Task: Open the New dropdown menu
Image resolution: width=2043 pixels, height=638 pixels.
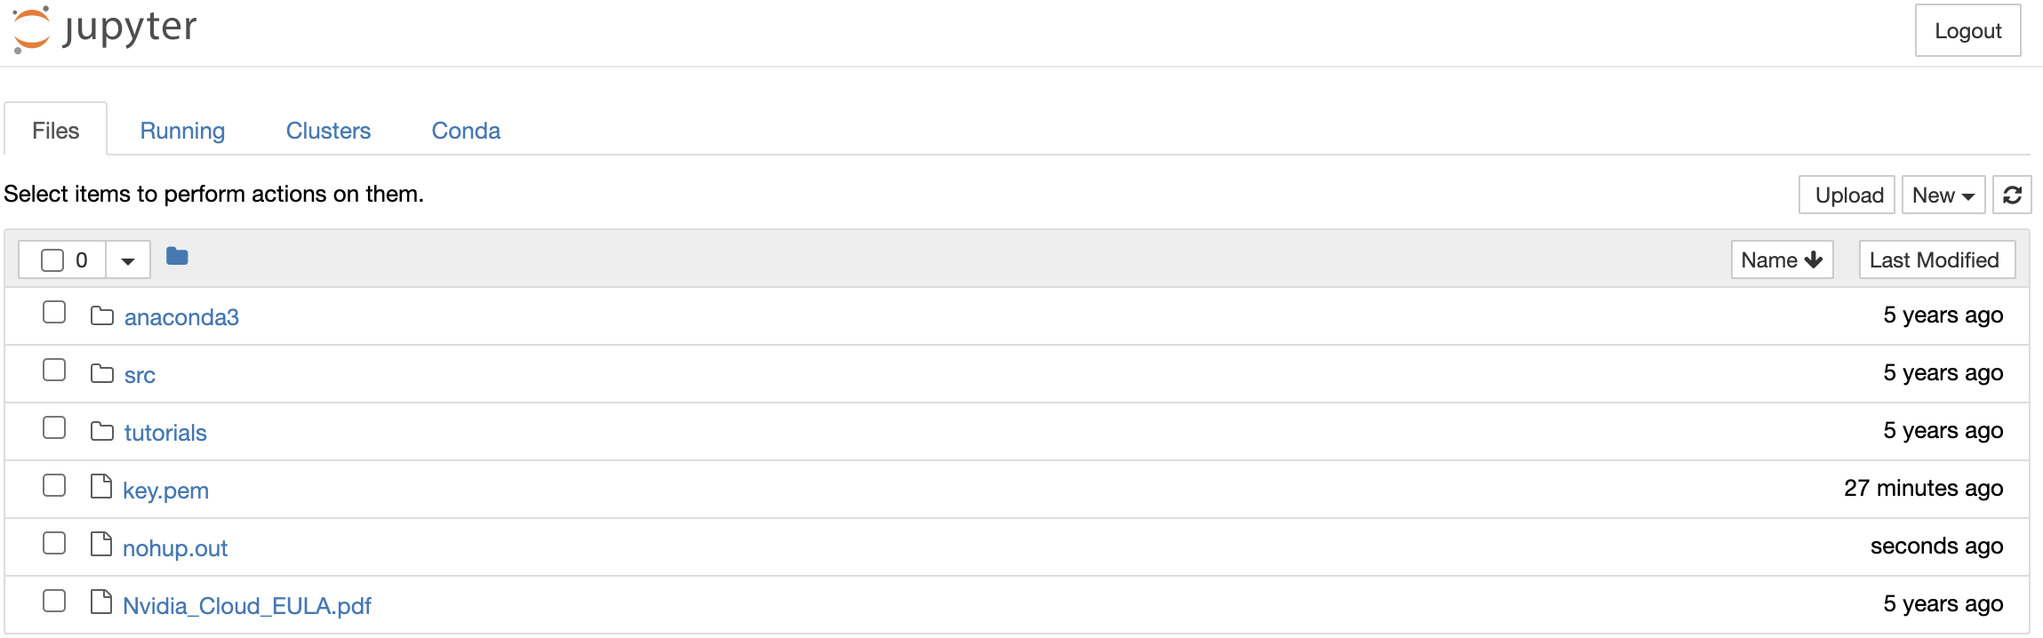Action: click(1943, 195)
